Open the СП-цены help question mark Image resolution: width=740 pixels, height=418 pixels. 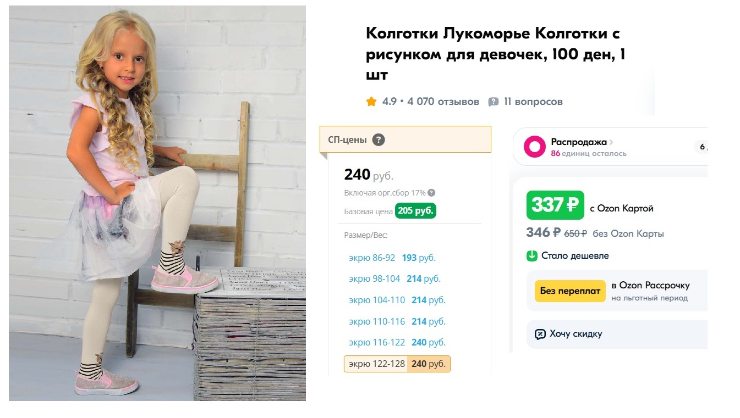[378, 140]
